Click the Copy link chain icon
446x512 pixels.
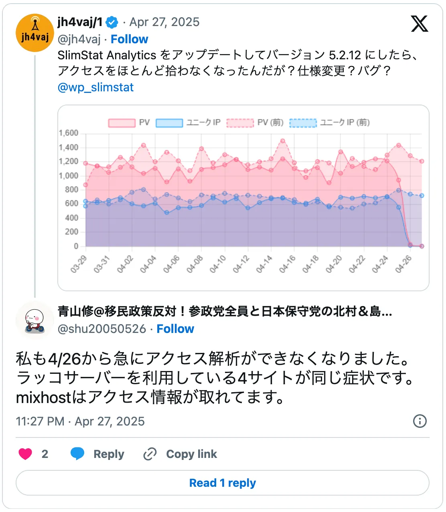[150, 454]
